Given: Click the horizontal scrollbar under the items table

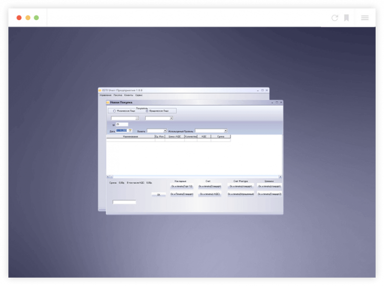Looking at the screenshot, I should [x=194, y=176].
